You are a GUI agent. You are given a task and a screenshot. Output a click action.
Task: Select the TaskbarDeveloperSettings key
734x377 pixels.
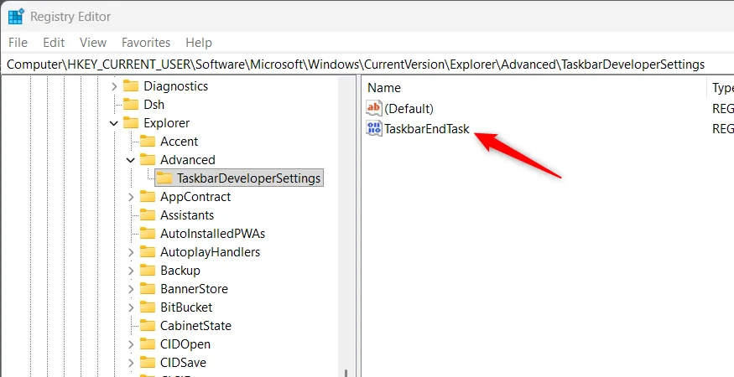tap(248, 178)
